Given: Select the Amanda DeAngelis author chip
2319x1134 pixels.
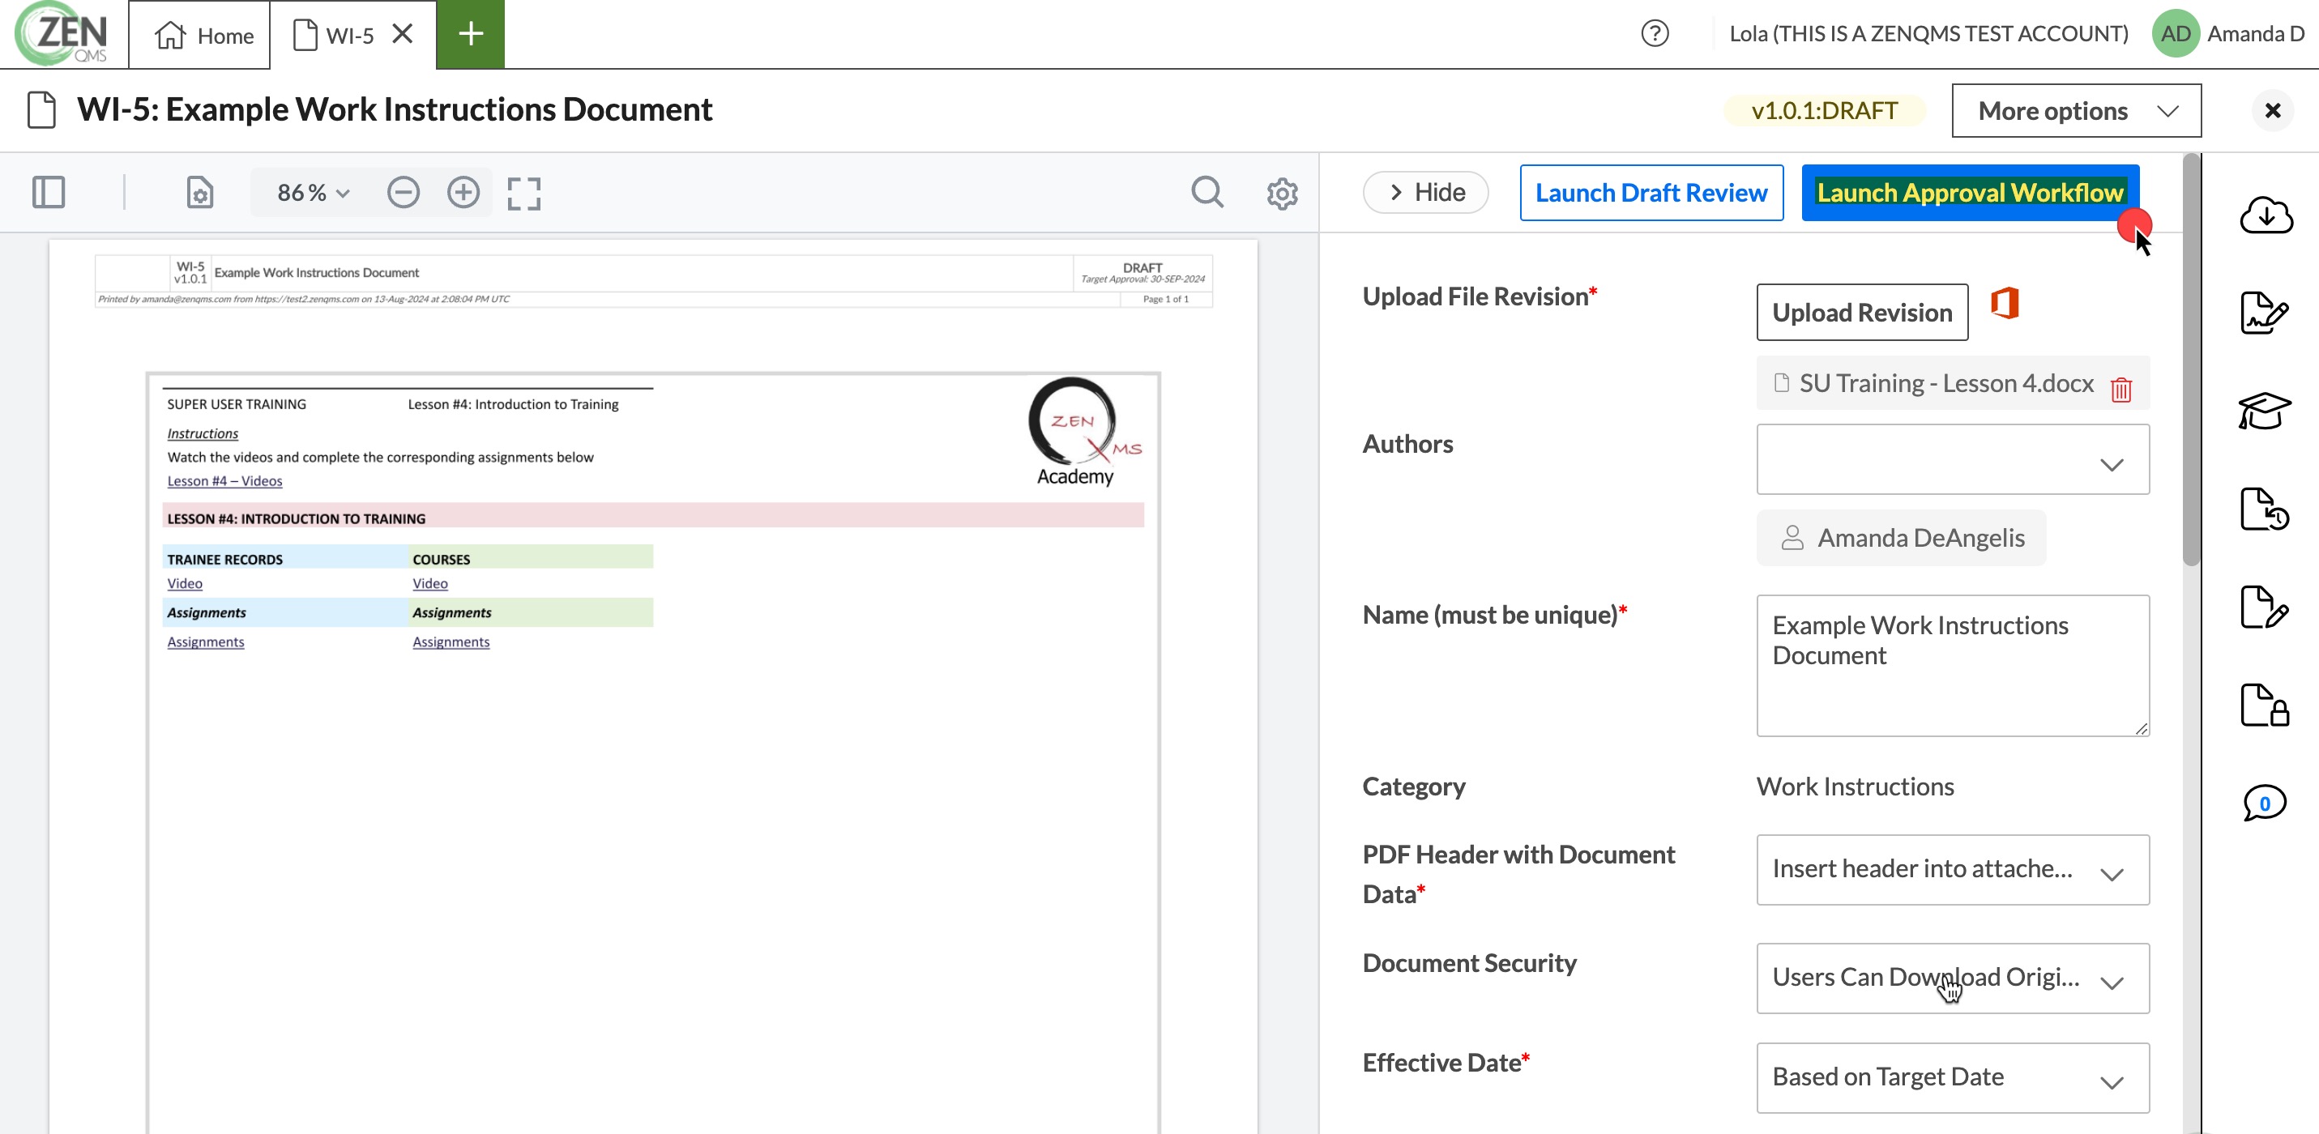Looking at the screenshot, I should (1901, 538).
